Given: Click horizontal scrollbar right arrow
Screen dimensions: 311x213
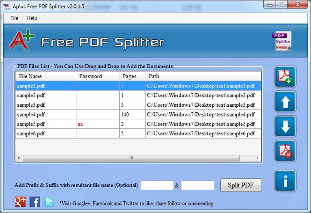Looking at the screenshot, I should pos(257,158).
